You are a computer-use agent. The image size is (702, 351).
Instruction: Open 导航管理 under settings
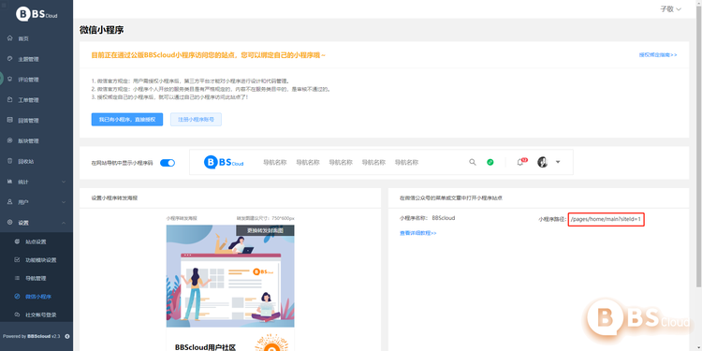pyautogui.click(x=37, y=278)
